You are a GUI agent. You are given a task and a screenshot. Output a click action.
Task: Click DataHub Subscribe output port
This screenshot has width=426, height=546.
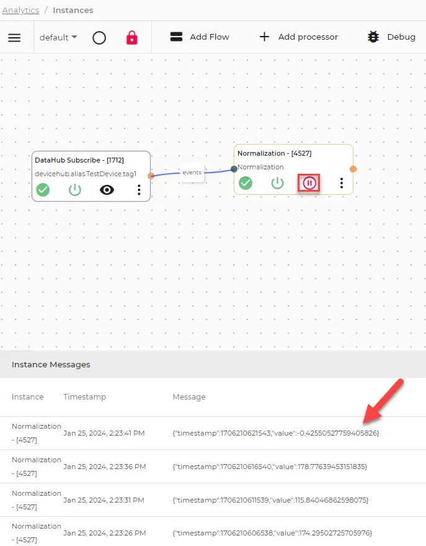[151, 176]
